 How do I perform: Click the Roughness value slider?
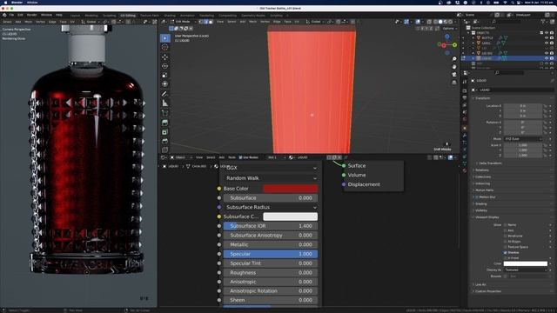pos(271,273)
